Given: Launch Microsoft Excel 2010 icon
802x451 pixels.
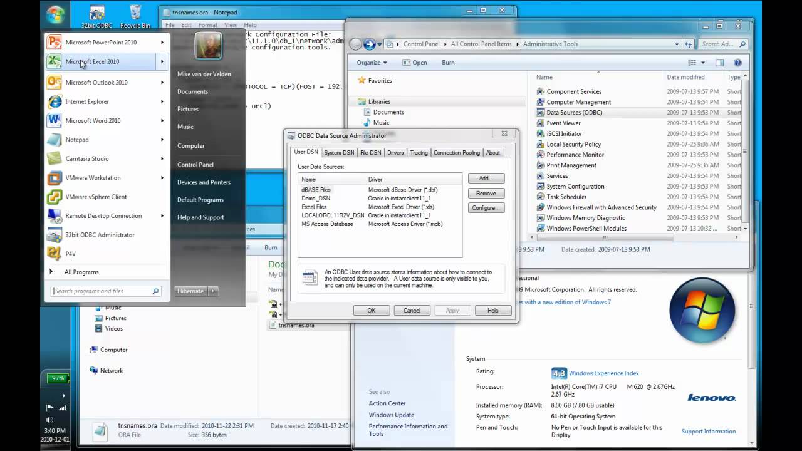Looking at the screenshot, I should [x=55, y=61].
